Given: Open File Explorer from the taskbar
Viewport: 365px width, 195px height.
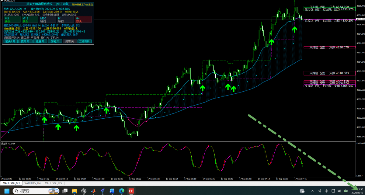Looking at the screenshot, I should click(x=74, y=191).
